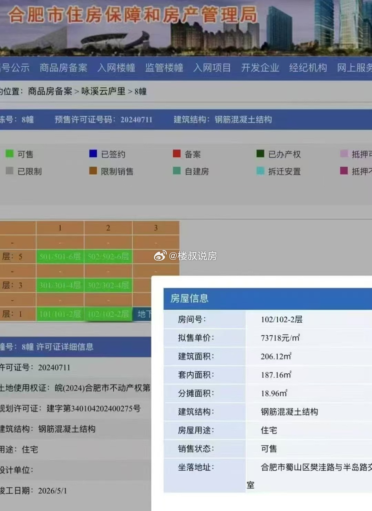Click the red 备案 legend swatch
Image resolution: width=372 pixels, height=511 pixels.
[x=177, y=154]
